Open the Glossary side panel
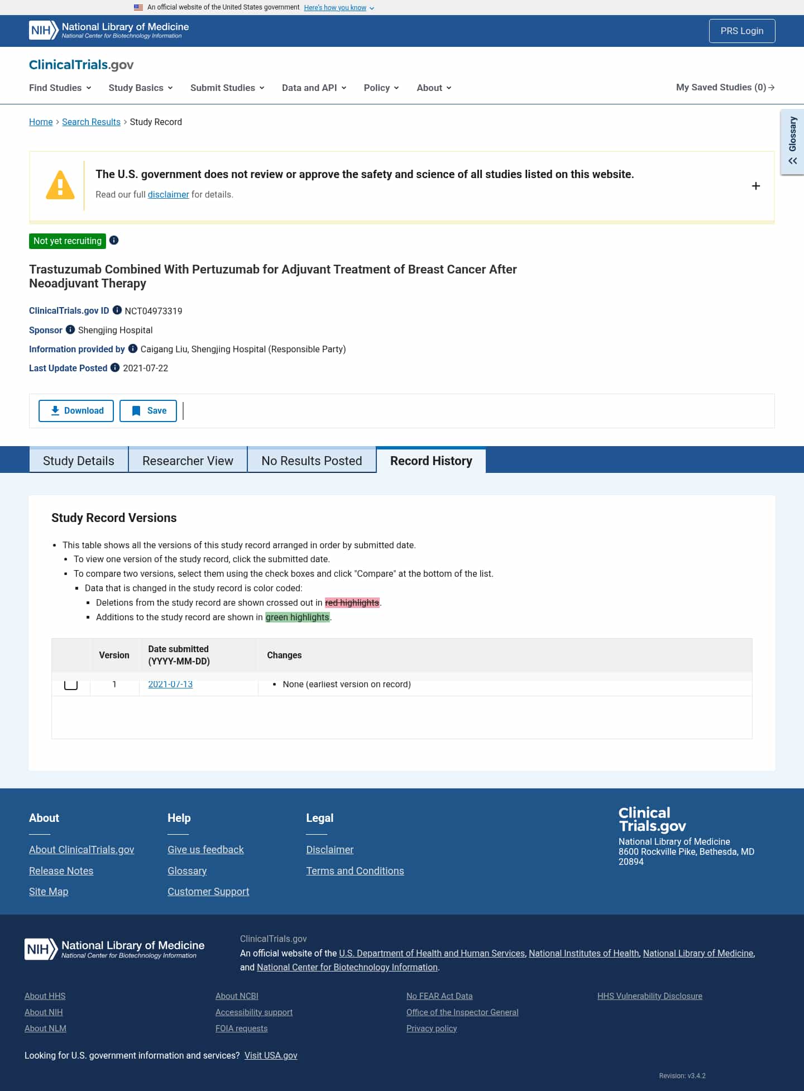 (792, 142)
